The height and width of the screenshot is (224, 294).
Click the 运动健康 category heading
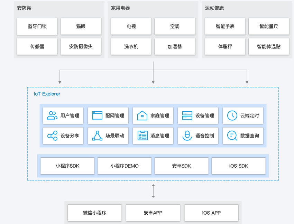tap(214, 8)
